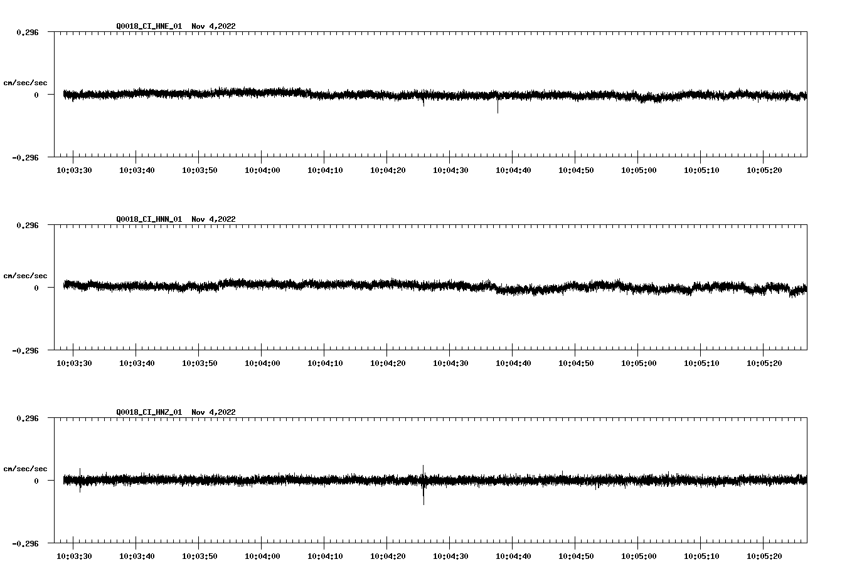The height and width of the screenshot is (579, 852).
Task: Click the Nov 4,2022 date above HNE plot
Action: pos(213,26)
